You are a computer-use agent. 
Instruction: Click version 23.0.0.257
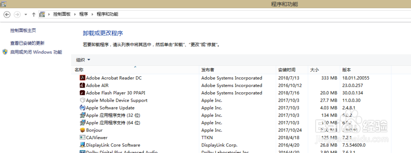tap(353, 85)
